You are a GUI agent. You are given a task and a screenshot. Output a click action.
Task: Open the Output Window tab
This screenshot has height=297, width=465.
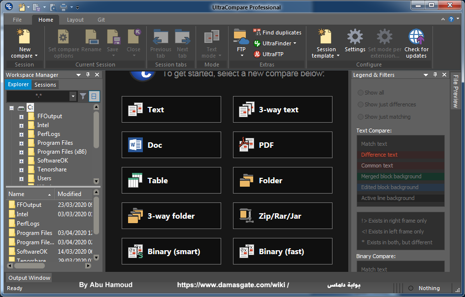(x=30, y=278)
